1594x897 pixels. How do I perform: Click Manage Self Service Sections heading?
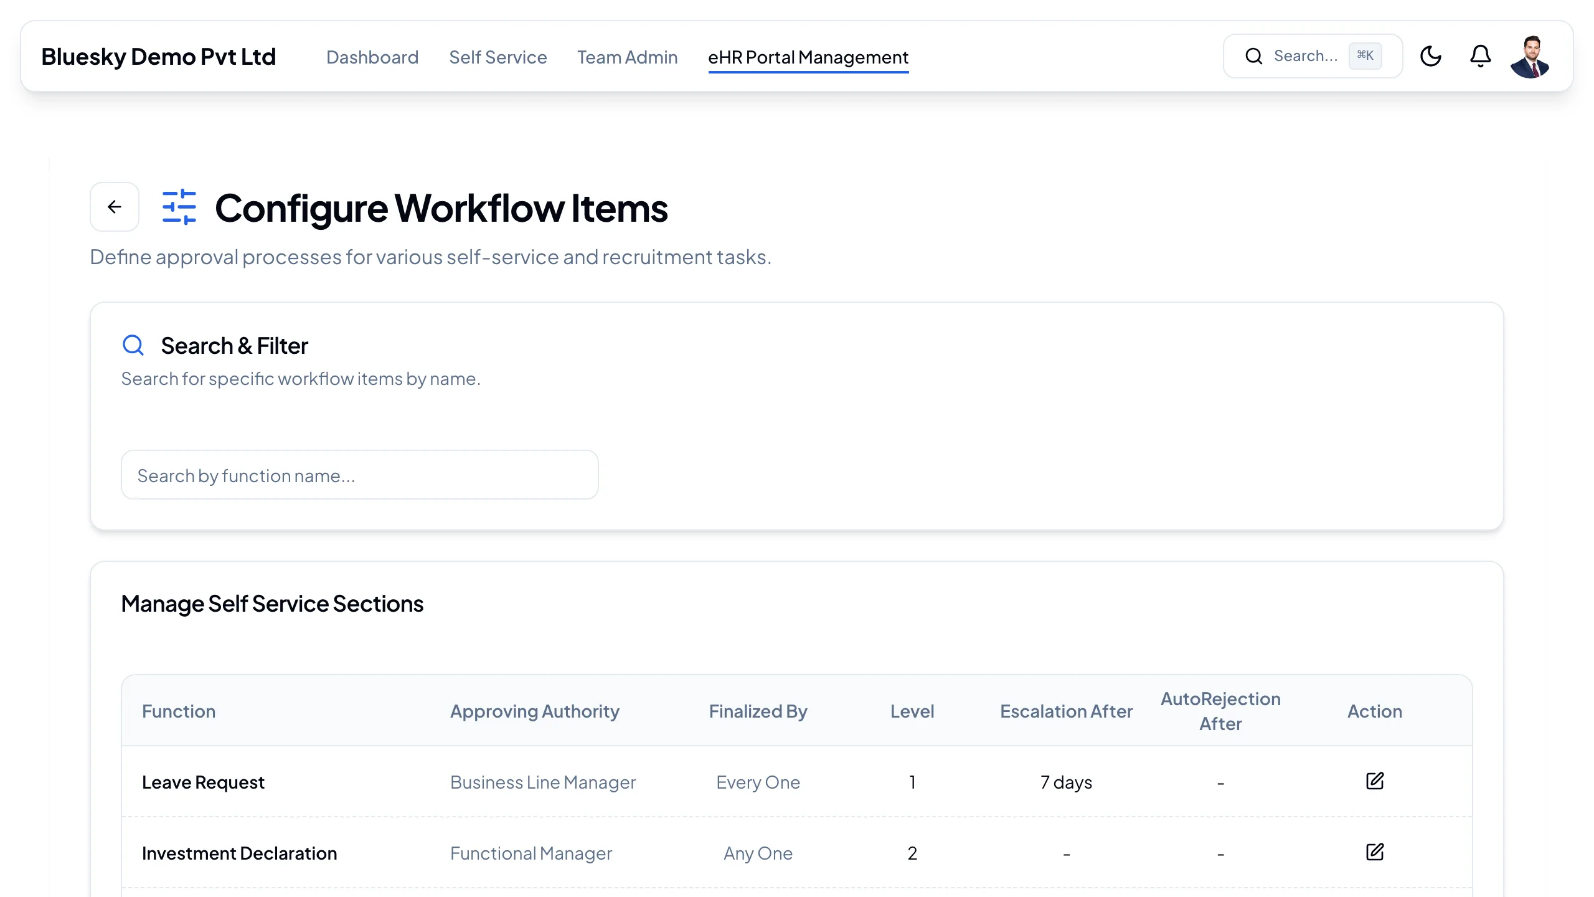pyautogui.click(x=272, y=604)
